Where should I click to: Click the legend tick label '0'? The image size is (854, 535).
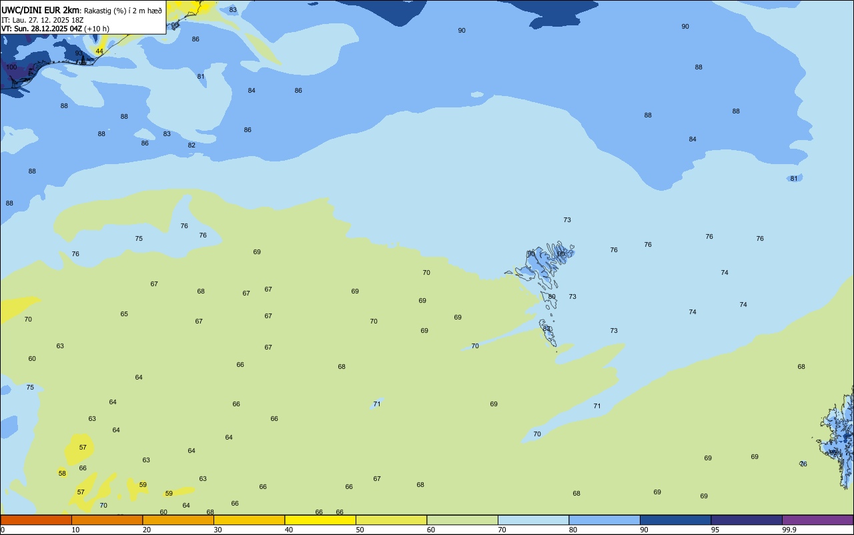pos(3,530)
